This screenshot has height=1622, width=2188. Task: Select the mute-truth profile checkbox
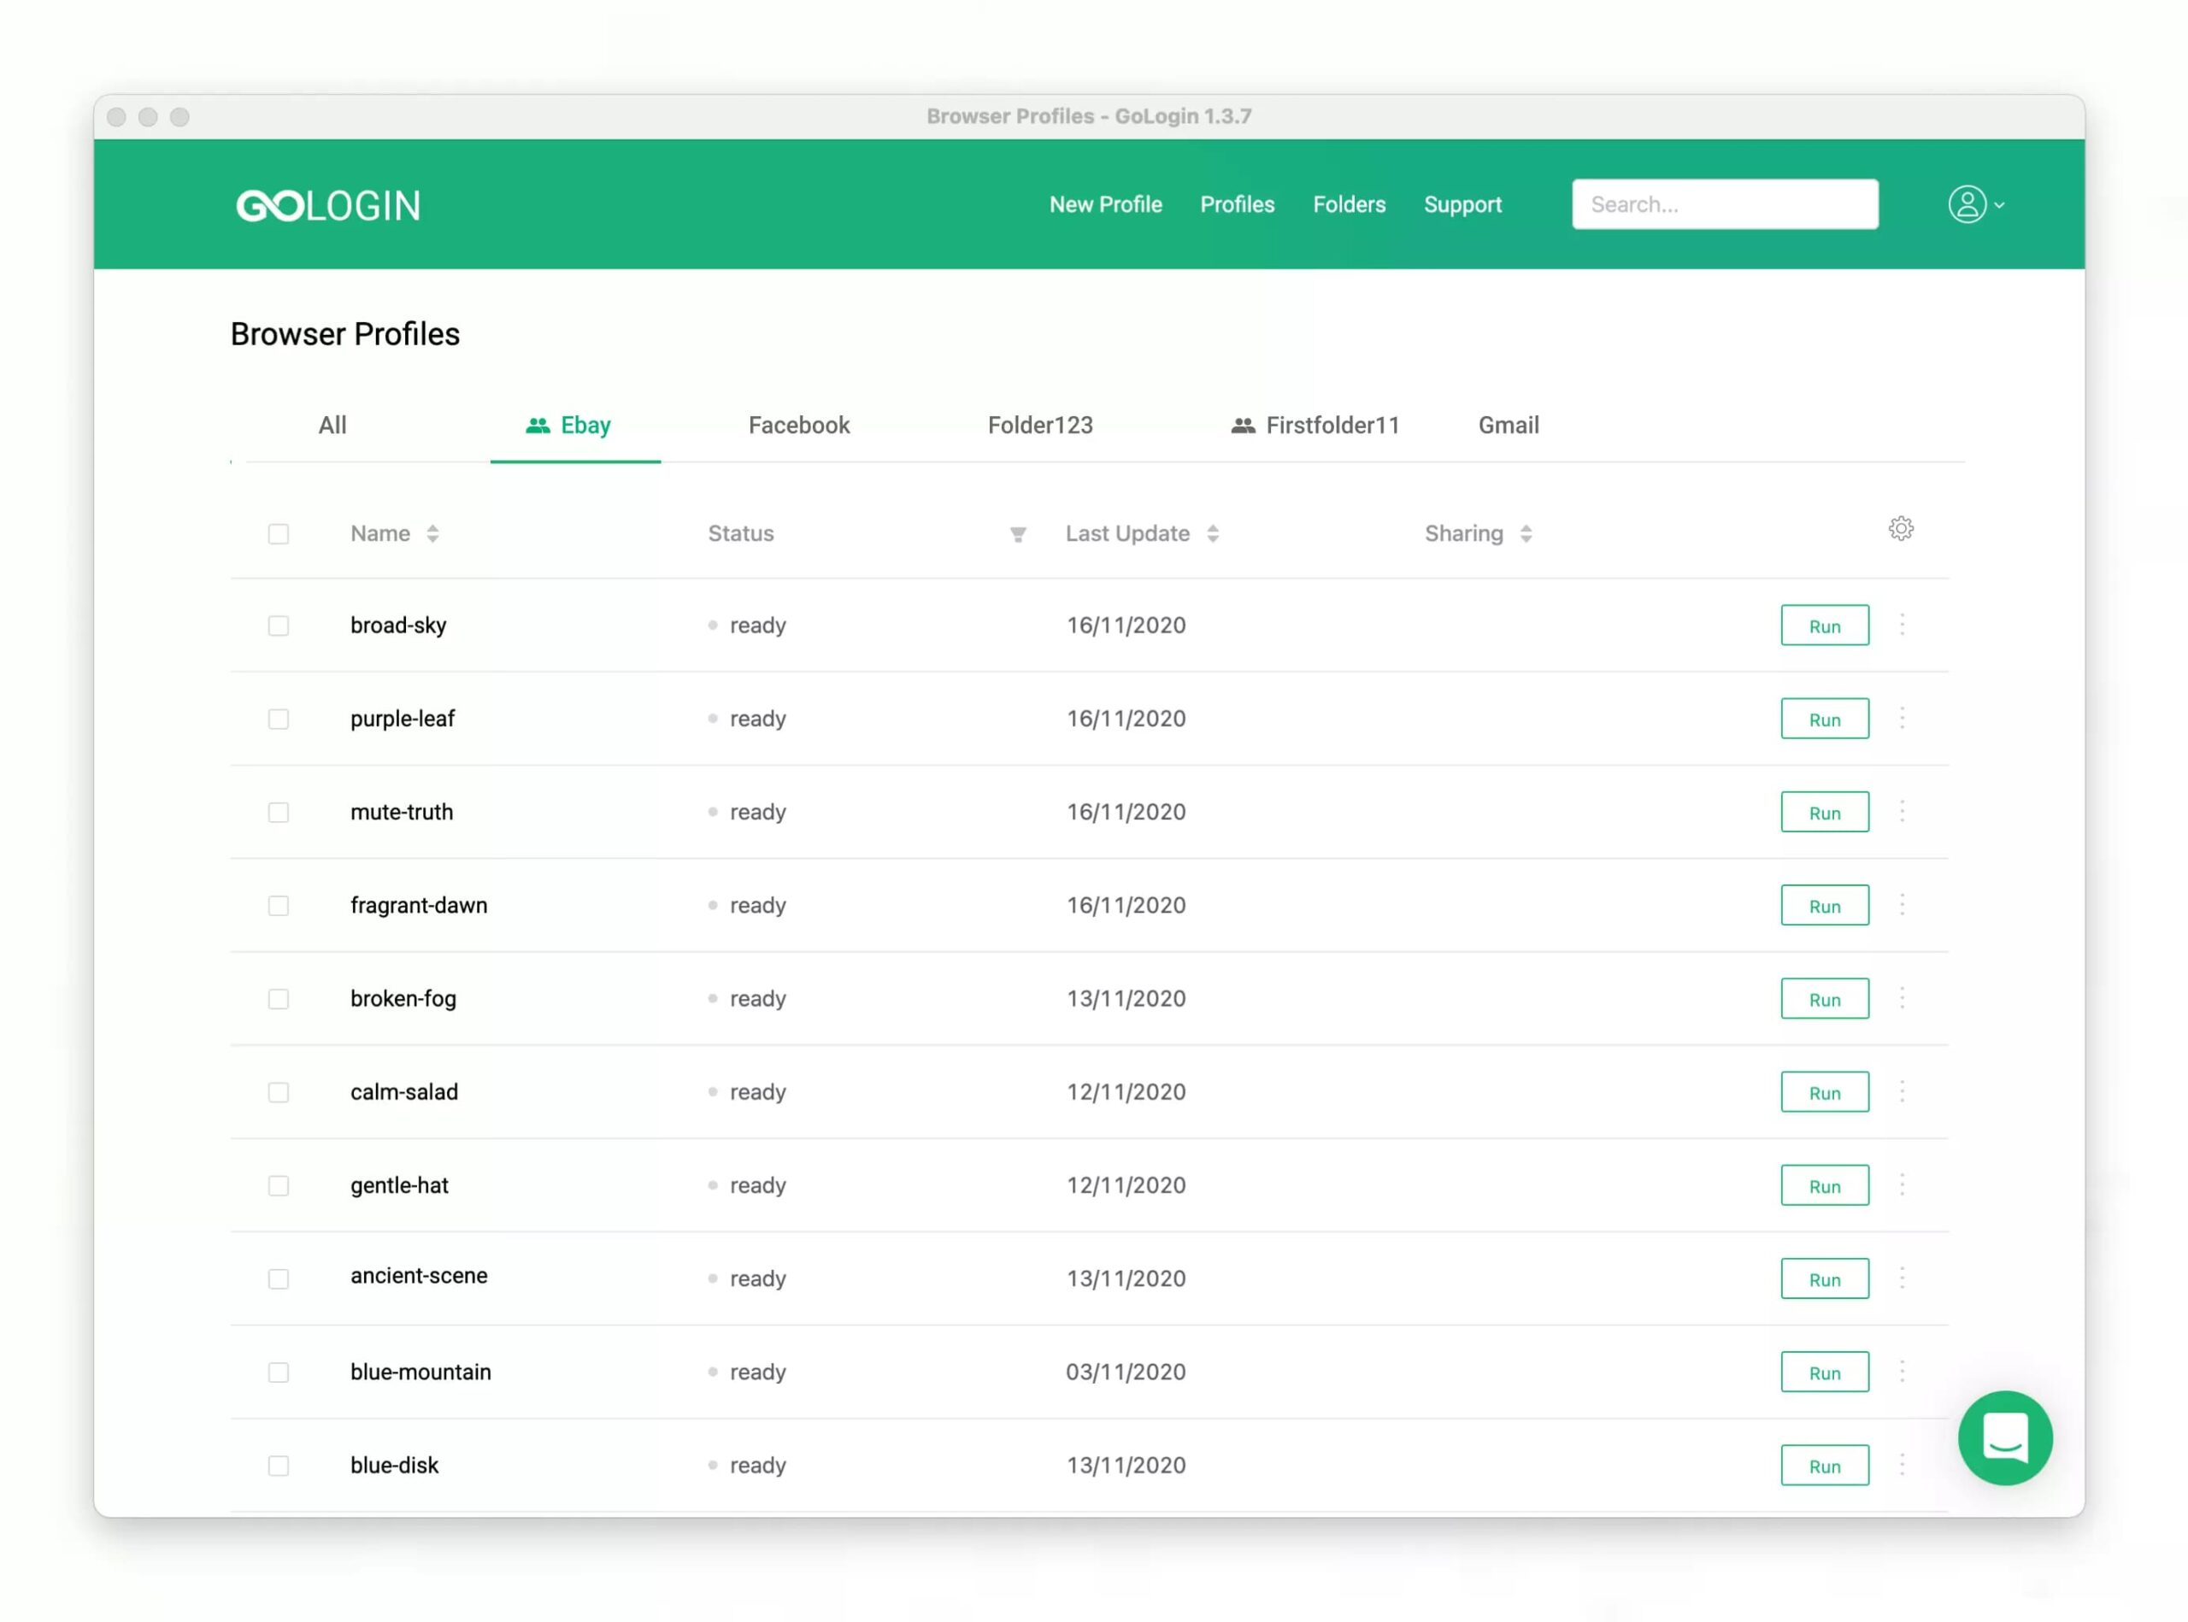click(279, 813)
